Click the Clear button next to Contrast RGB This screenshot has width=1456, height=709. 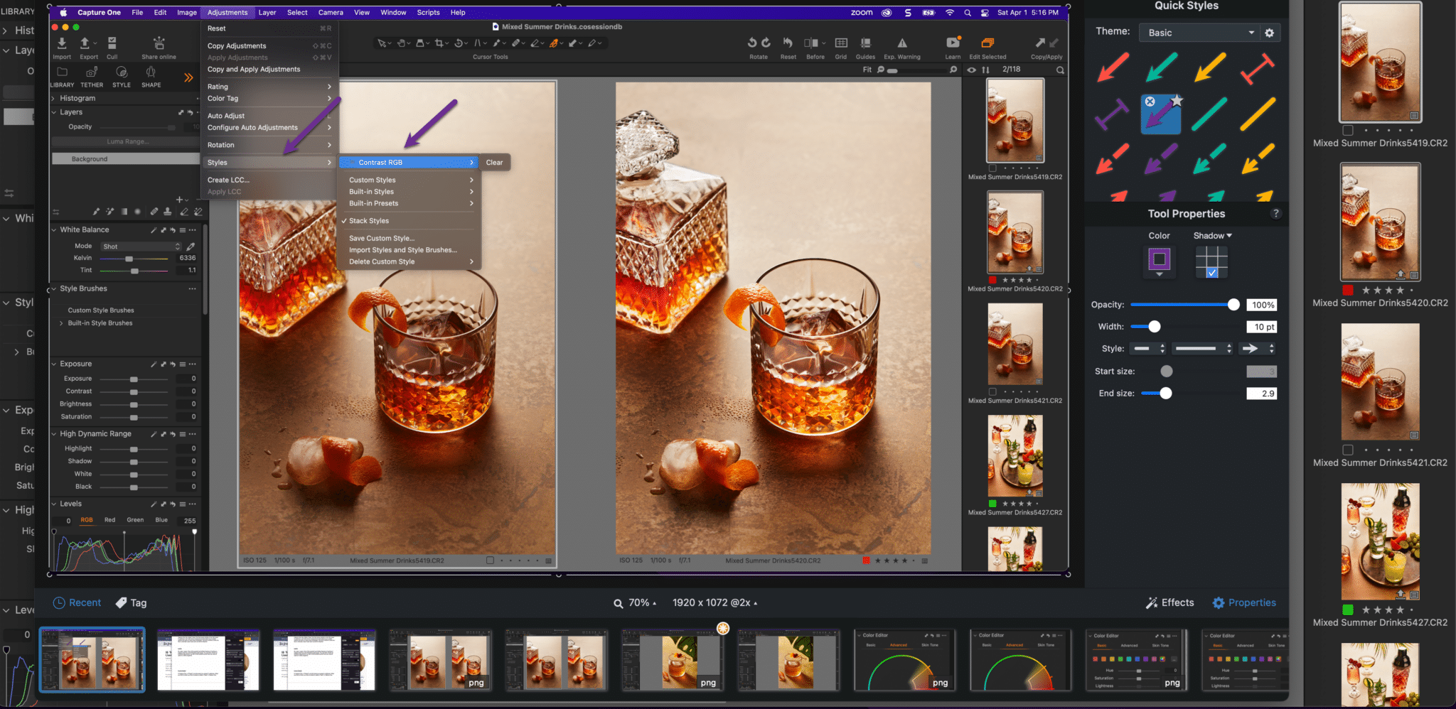[494, 163]
